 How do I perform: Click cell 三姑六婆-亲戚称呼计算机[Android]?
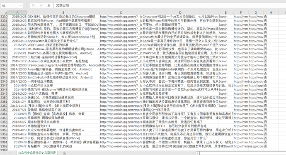pyautogui.click(x=63, y=57)
